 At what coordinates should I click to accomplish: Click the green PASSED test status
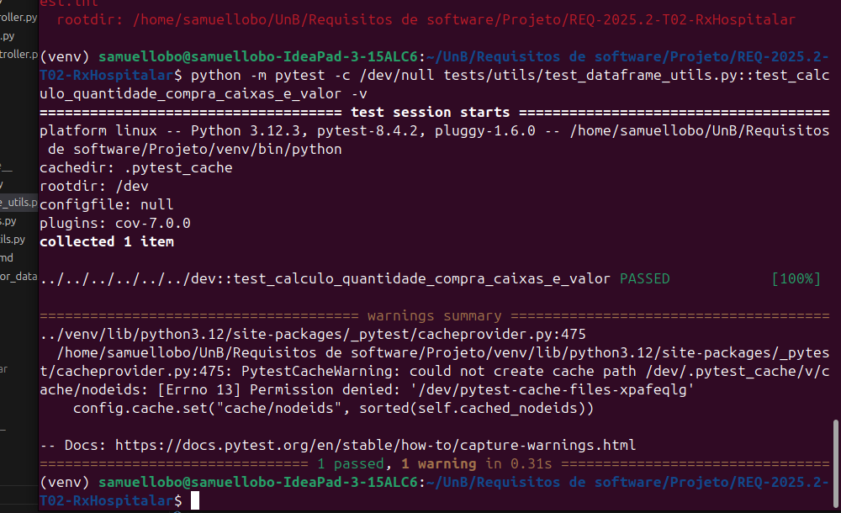(644, 278)
